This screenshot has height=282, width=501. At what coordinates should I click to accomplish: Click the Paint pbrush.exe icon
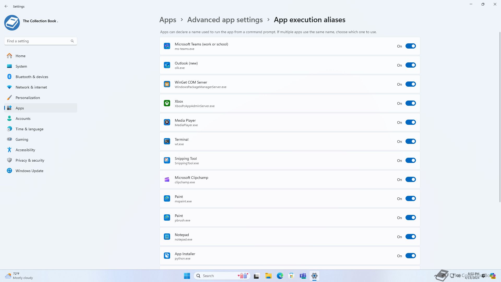[167, 218]
